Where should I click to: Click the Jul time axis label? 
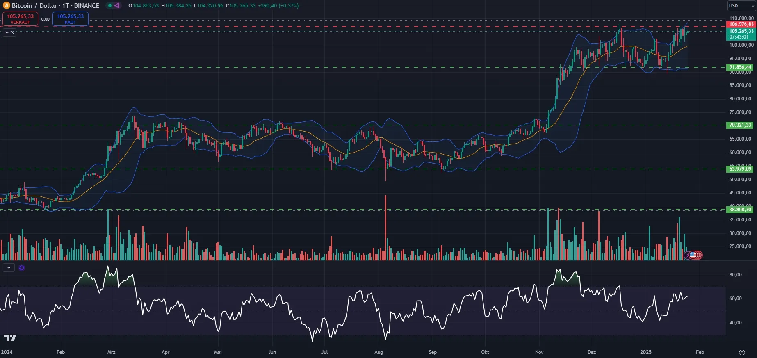(x=324, y=352)
